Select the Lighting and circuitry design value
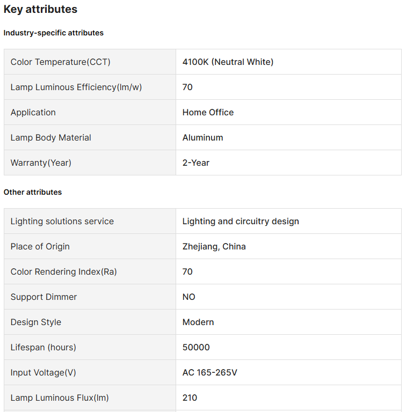The image size is (406, 412). coord(241,222)
